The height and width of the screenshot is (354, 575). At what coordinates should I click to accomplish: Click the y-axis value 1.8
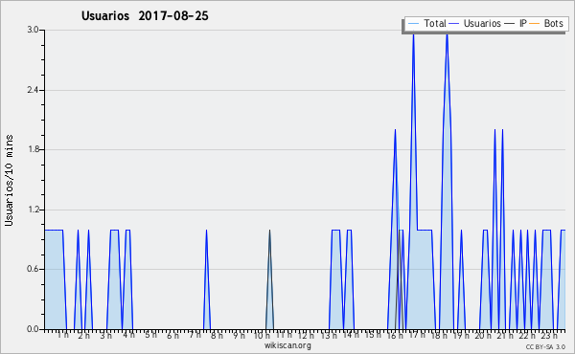pos(33,149)
